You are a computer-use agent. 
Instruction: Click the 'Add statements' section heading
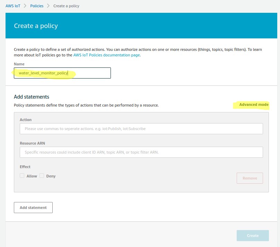pyautogui.click(x=32, y=97)
